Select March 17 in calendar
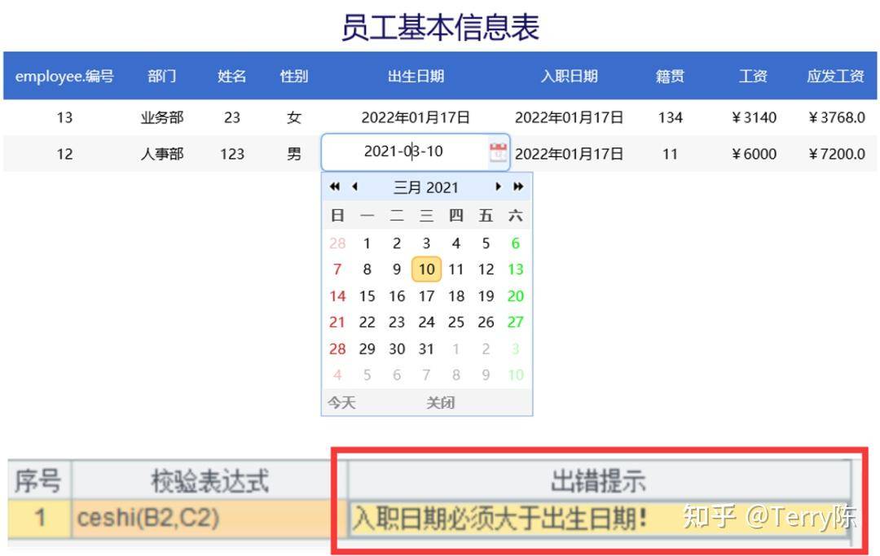 [426, 296]
